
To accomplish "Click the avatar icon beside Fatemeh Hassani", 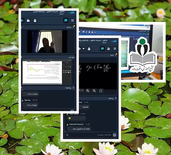I will tap(67, 124).
